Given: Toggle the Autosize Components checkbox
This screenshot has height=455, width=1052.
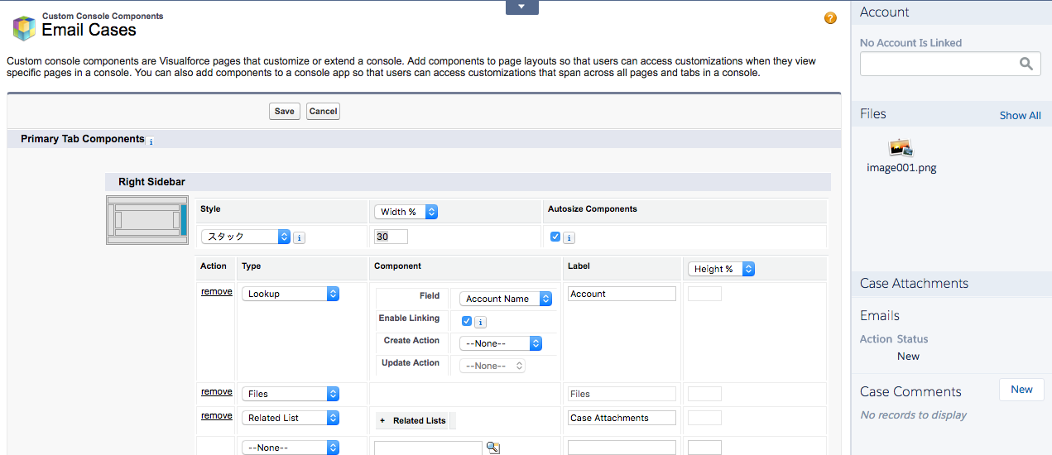Looking at the screenshot, I should pyautogui.click(x=555, y=237).
